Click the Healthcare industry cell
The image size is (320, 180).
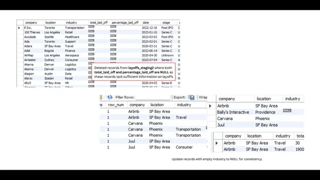tap(72, 37)
